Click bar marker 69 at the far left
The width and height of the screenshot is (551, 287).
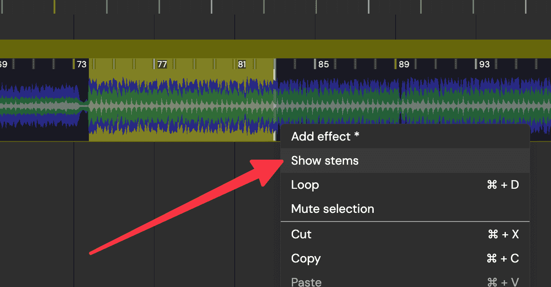coord(4,64)
